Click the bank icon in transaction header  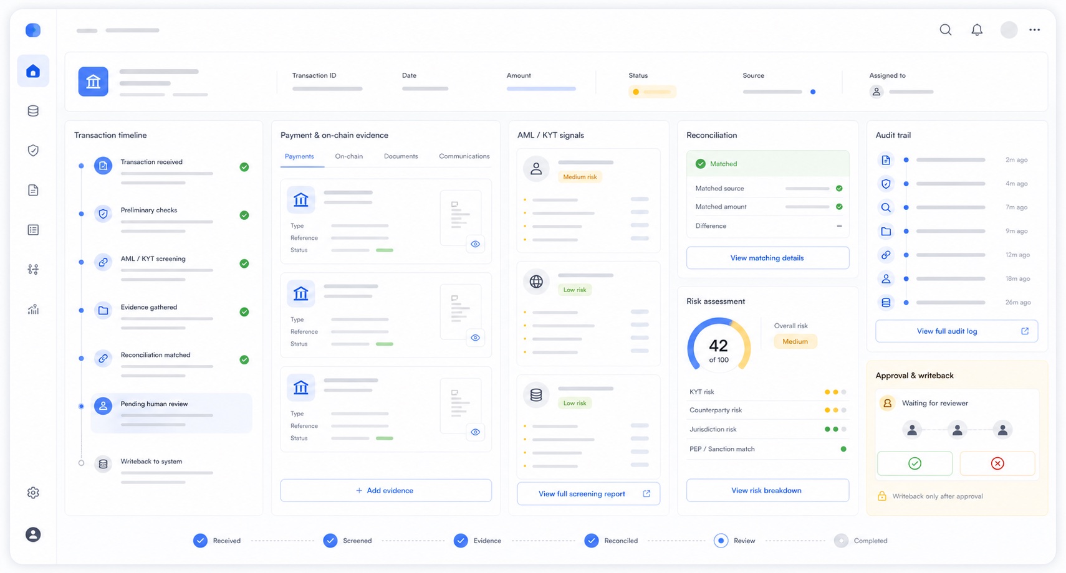click(93, 82)
